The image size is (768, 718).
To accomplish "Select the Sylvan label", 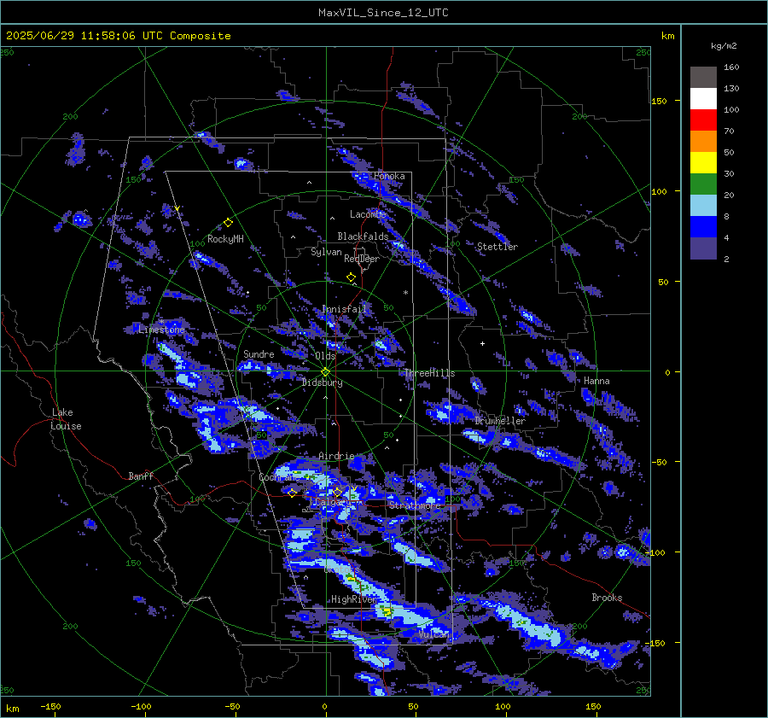I will (326, 252).
